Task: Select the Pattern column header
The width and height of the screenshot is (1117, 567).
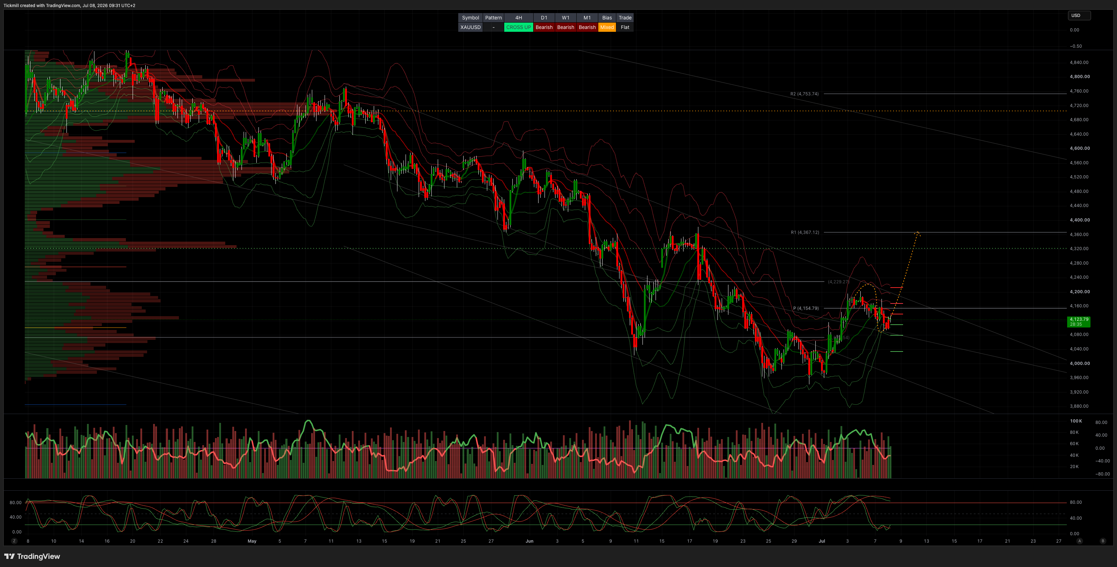Action: (494, 18)
